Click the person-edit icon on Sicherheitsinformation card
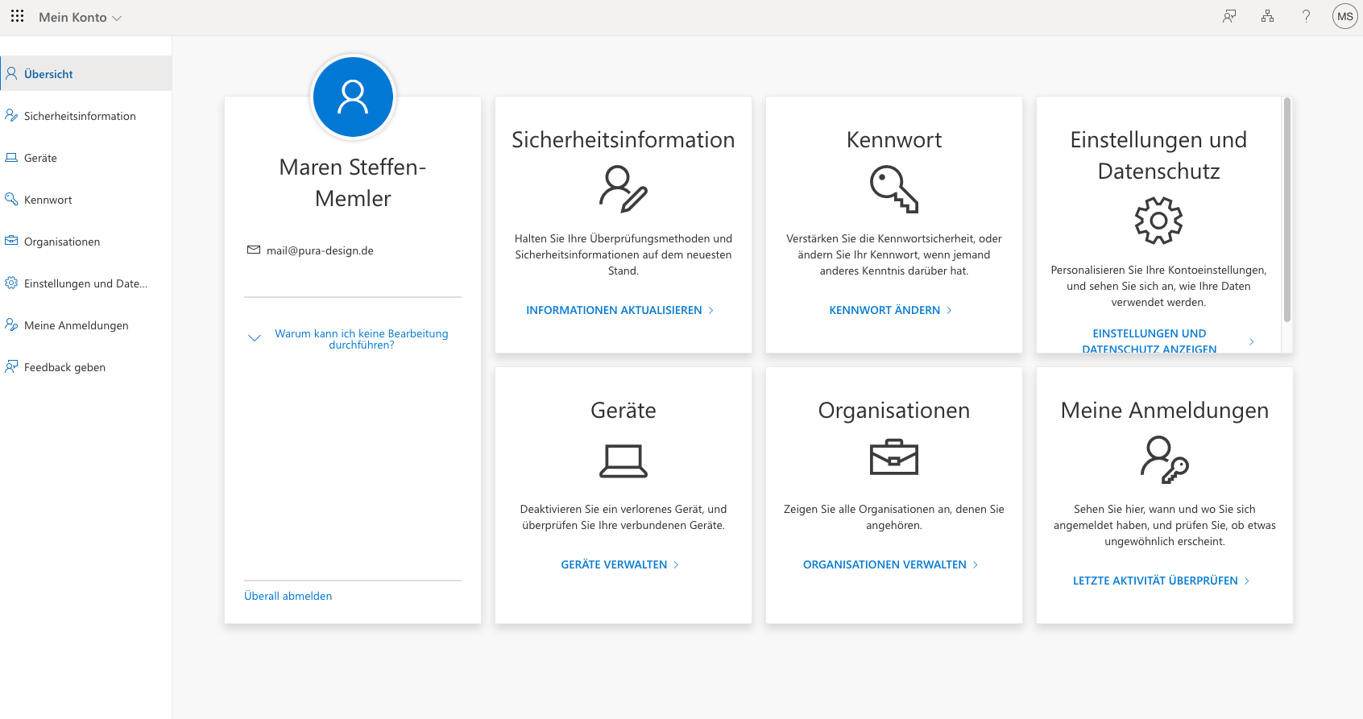This screenshot has height=719, width=1363. click(x=623, y=189)
